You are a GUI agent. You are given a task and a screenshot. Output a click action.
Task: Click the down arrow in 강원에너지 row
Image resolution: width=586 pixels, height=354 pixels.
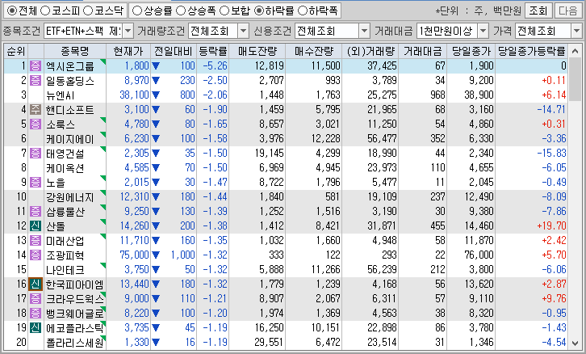156,197
